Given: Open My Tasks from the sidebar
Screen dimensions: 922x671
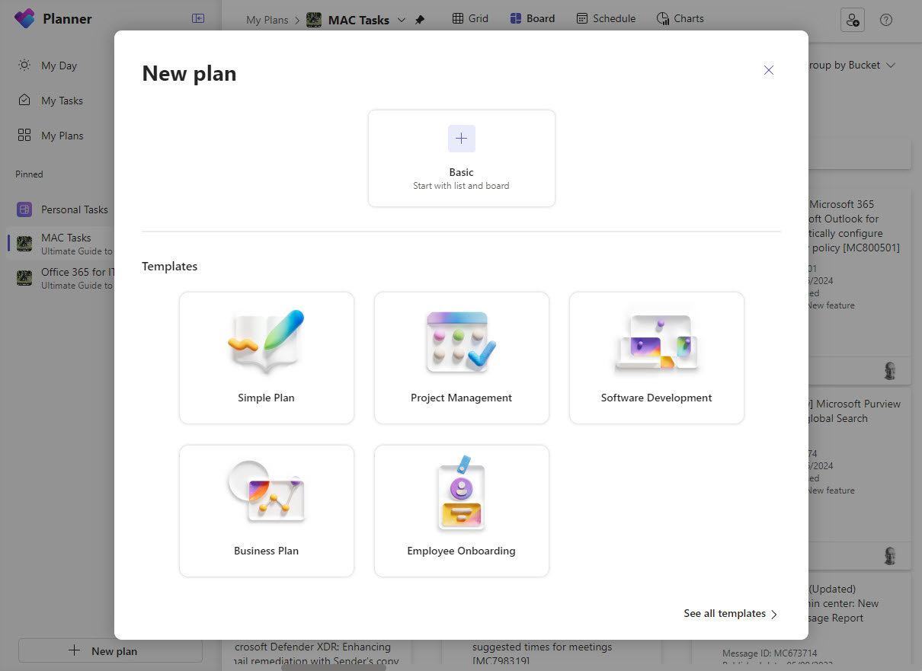Looking at the screenshot, I should tap(60, 100).
